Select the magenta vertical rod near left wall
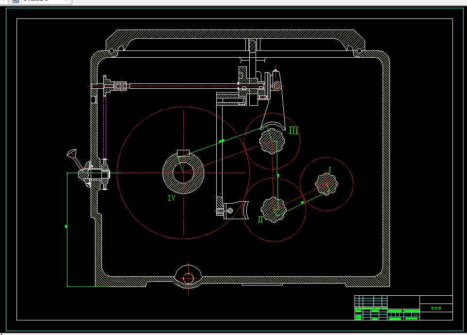The height and width of the screenshot is (335, 467). (105, 128)
